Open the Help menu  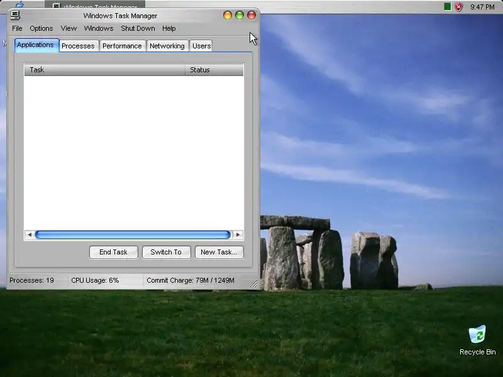pyautogui.click(x=169, y=28)
